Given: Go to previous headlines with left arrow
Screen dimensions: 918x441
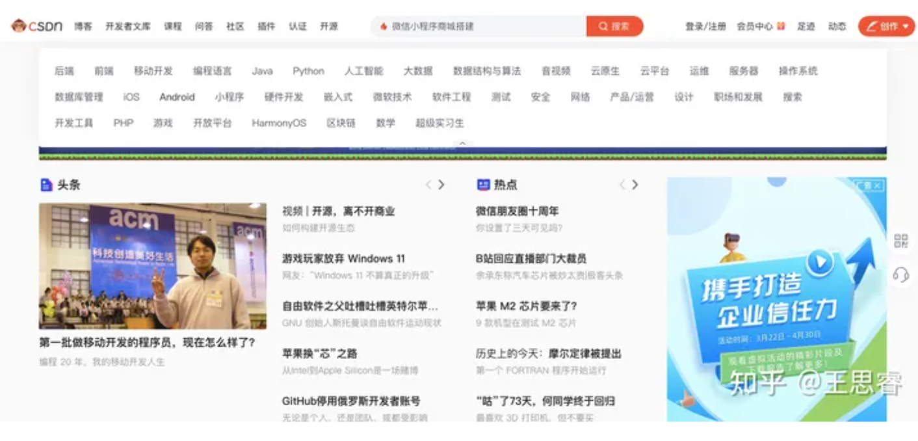Looking at the screenshot, I should coord(428,185).
